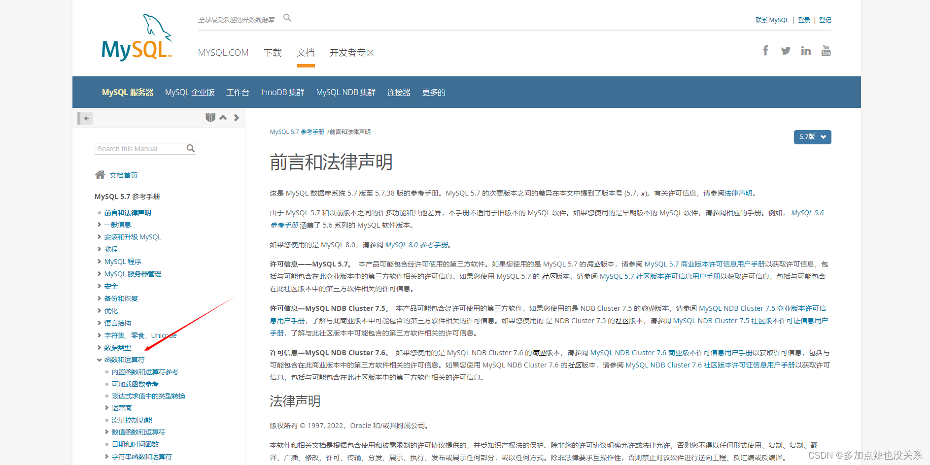The width and height of the screenshot is (930, 465).
Task: Expand the 数据类型 sidebar entry
Action: [100, 347]
